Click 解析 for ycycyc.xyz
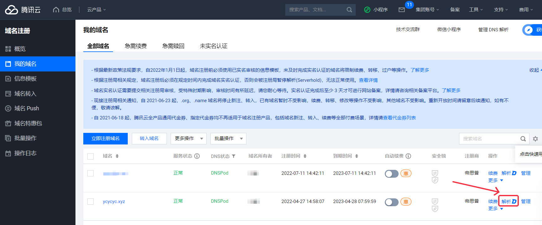This screenshot has width=542, height=225. coord(509,201)
